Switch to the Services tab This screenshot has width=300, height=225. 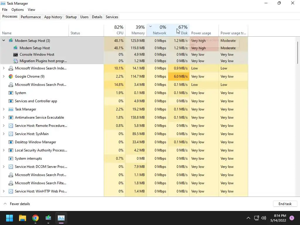(x=112, y=17)
